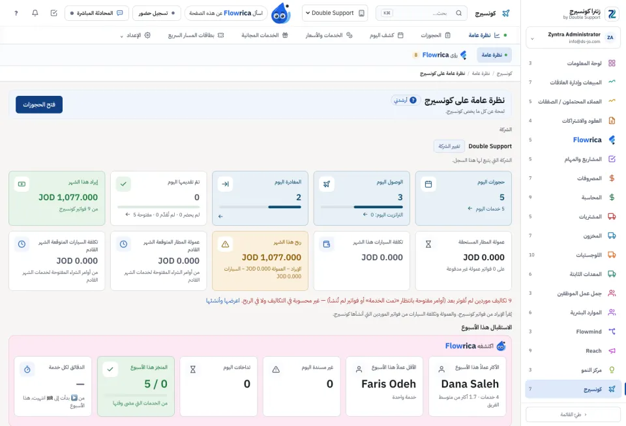Click the wallet icon on car cost card
This screenshot has height=426, width=626.
(x=327, y=244)
